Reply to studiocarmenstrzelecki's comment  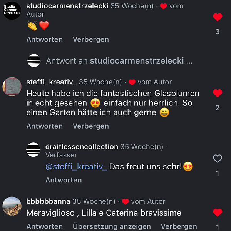point(45,39)
